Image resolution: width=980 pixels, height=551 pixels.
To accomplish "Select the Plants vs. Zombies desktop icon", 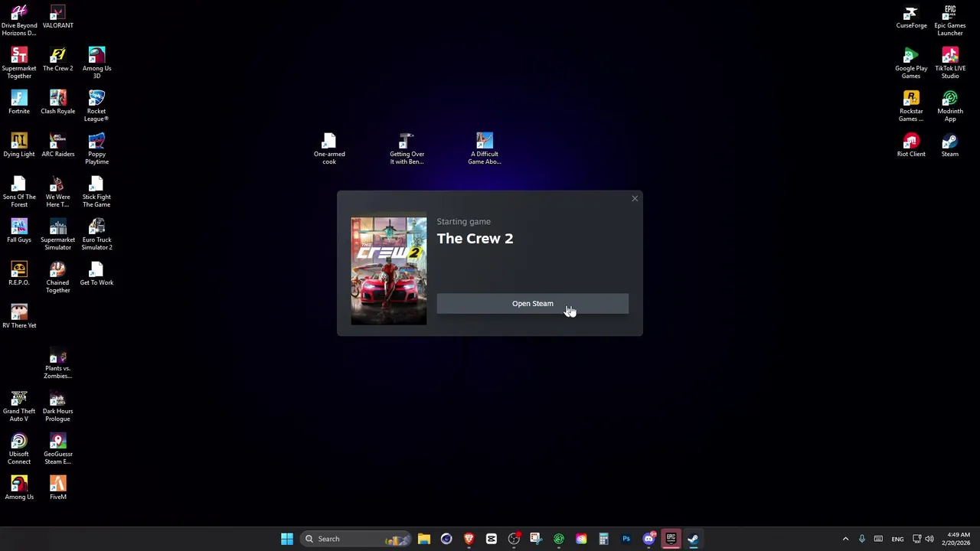I will [57, 363].
